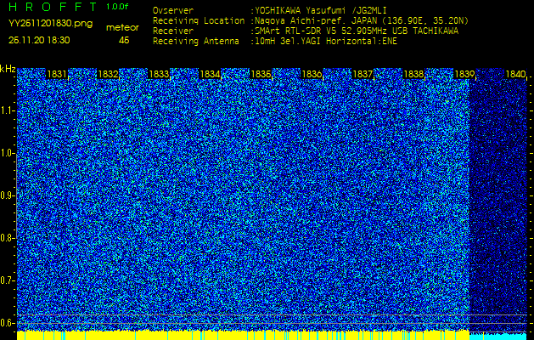
Task: Select SMArt RTL-SDR V5 52.905MHz receiver text
Action: pyautogui.click(x=357, y=31)
